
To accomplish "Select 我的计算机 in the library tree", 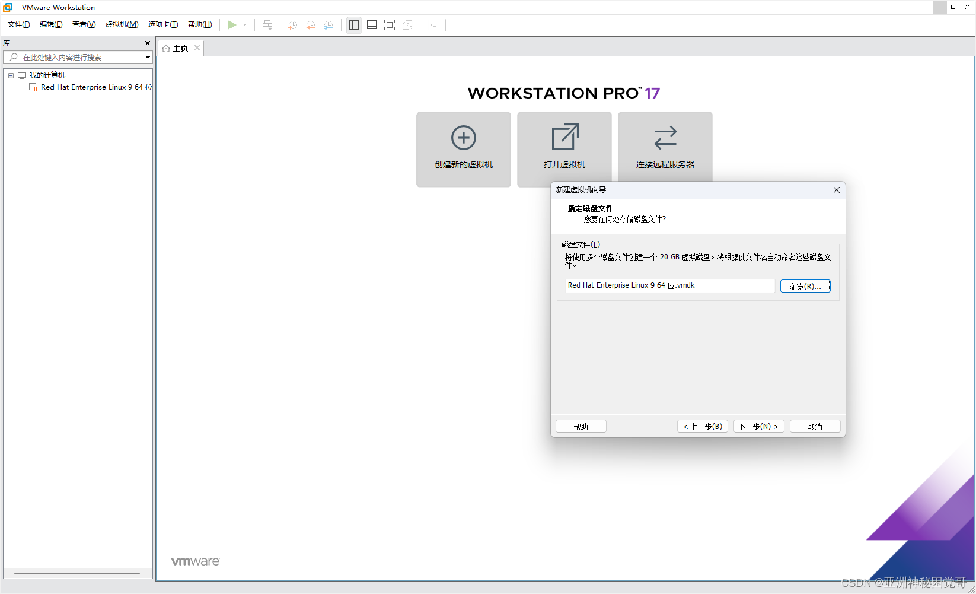I will pyautogui.click(x=47, y=75).
